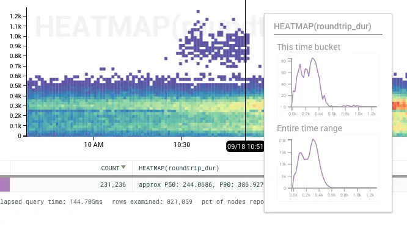
Task: Click the 1.2k y-axis label
Action: coord(15,16)
